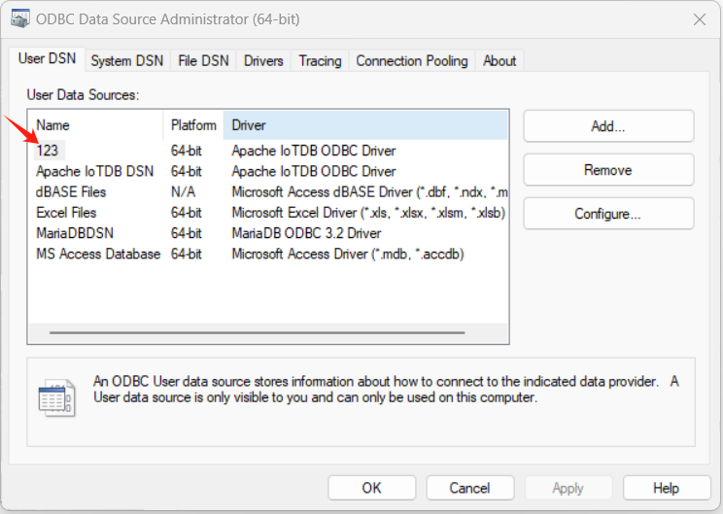Open the File DSN tab
The image size is (723, 514).
[x=203, y=60]
